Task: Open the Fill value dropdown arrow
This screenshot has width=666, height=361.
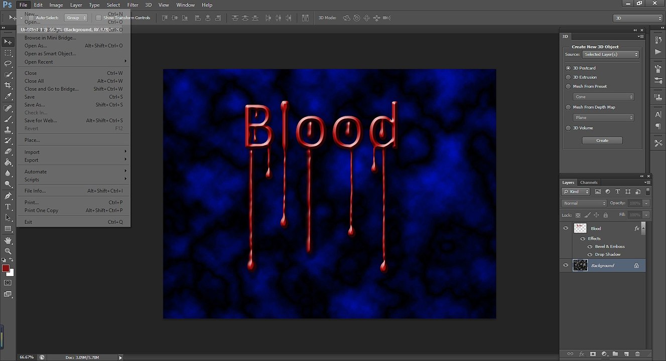Action: (x=646, y=215)
